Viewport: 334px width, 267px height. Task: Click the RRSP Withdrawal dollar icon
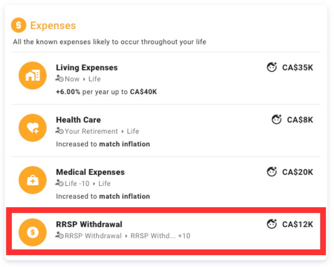(32, 232)
